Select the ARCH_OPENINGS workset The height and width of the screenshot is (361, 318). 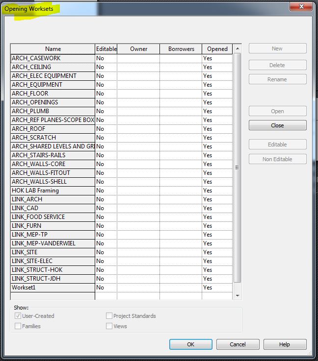(x=53, y=102)
